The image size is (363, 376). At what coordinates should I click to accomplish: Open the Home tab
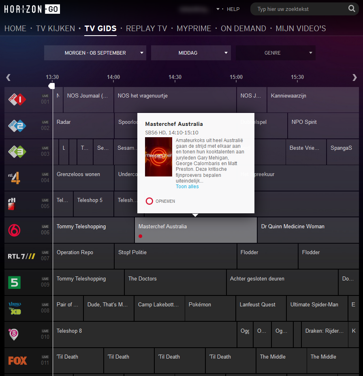tap(15, 29)
